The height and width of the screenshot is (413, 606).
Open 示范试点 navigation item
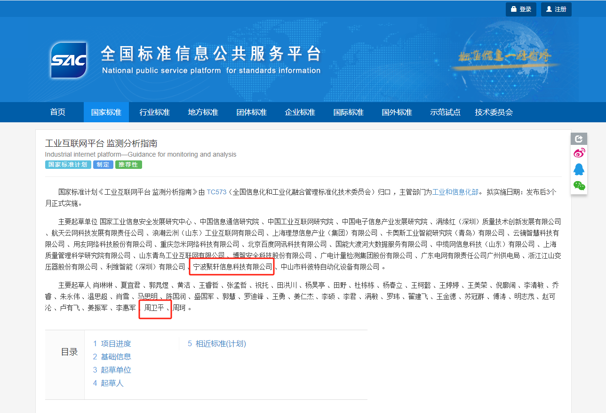click(446, 112)
